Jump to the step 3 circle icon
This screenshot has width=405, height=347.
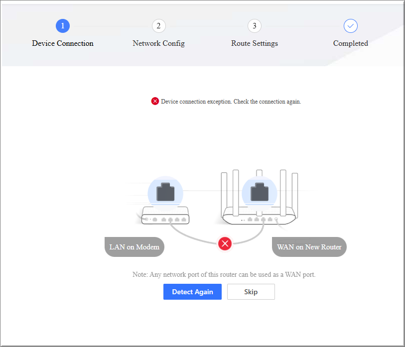[x=255, y=26]
